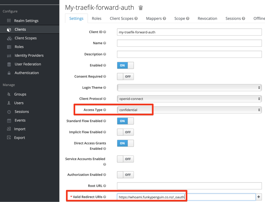
Task: Click the help icon next to Client ID
Action: pyautogui.click(x=105, y=32)
